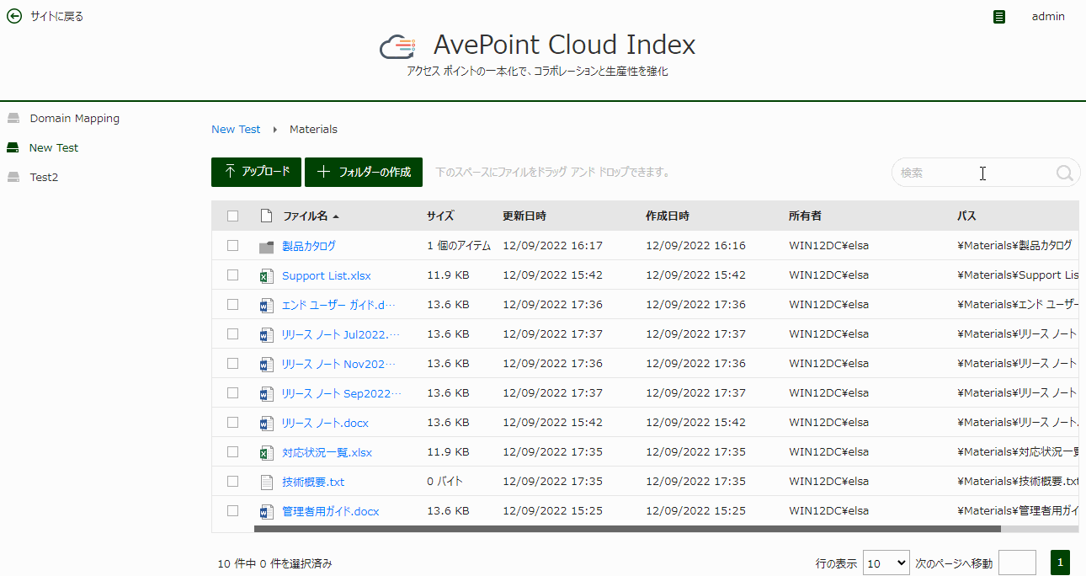Screen dimensions: 1086x576
Task: Click the AvePoint Cloud Index cloud logo
Action: (398, 47)
